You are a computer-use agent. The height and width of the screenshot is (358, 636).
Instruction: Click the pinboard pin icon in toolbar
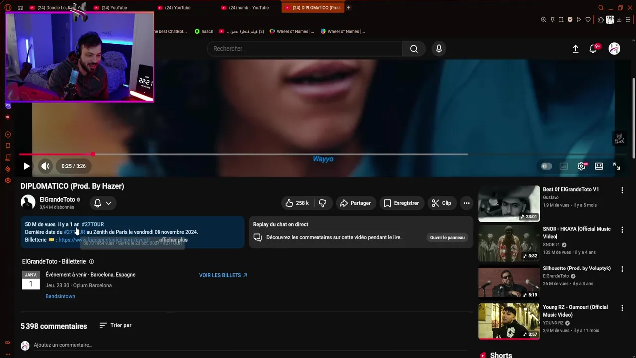pyautogui.click(x=552, y=20)
